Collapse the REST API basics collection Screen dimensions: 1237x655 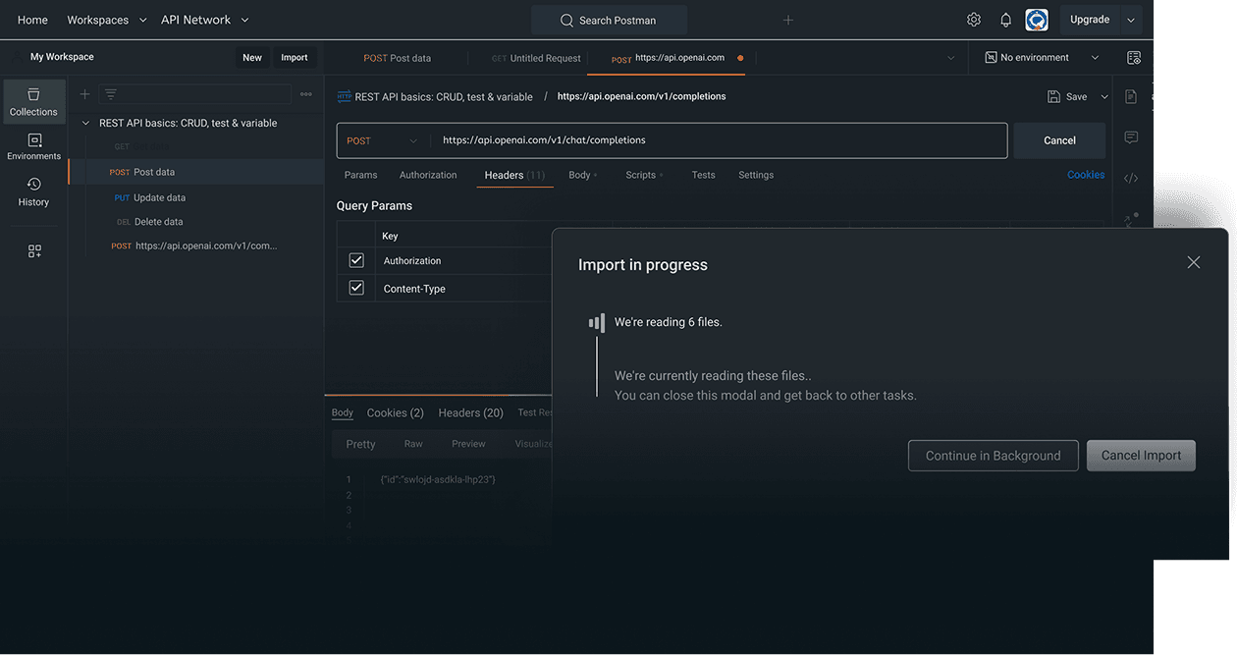[x=86, y=124]
